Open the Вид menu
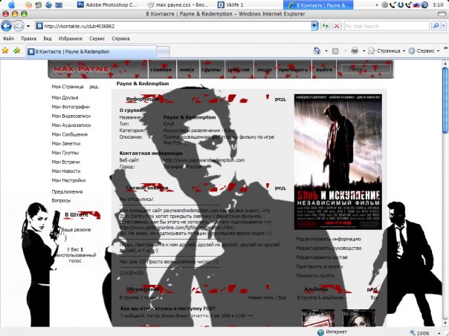449x336 pixels. (48, 39)
